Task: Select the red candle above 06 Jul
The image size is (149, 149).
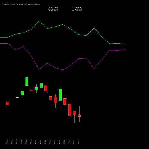Action: pos(51,98)
